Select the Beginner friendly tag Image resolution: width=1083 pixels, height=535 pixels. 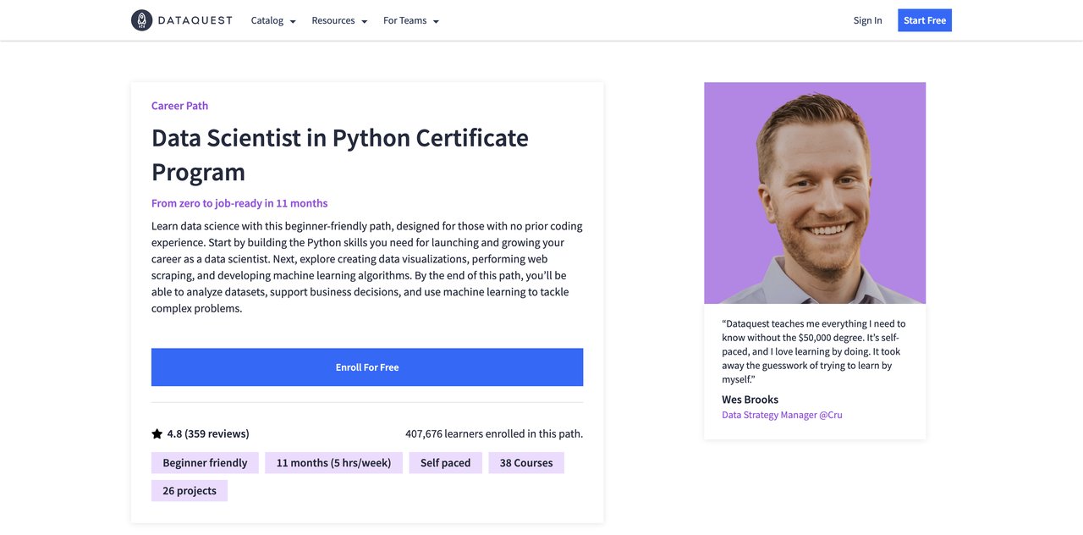coord(205,463)
